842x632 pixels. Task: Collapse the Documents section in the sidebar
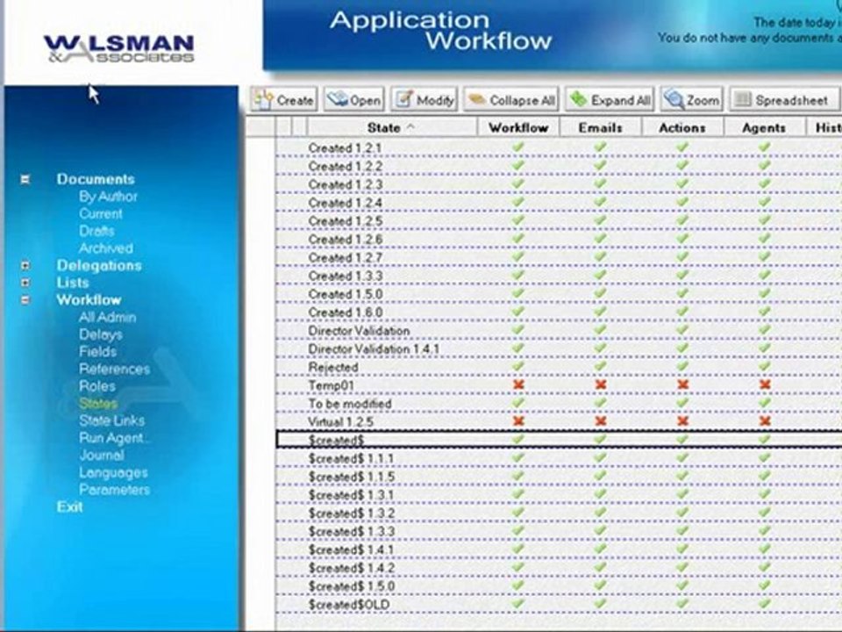coord(25,179)
